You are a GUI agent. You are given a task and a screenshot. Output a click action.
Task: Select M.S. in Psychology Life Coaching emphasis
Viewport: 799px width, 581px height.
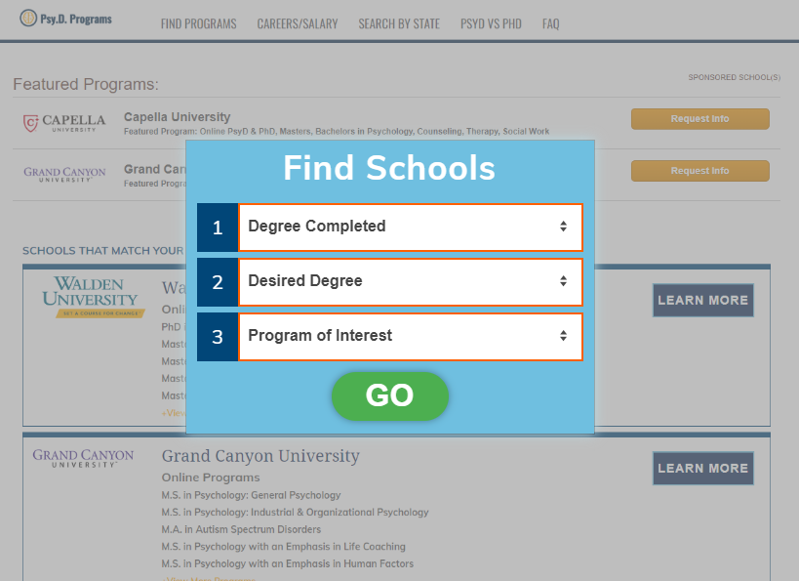284,547
